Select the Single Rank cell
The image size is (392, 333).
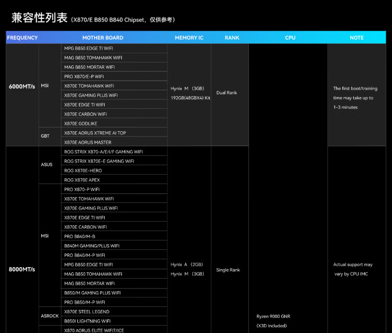coord(228,270)
